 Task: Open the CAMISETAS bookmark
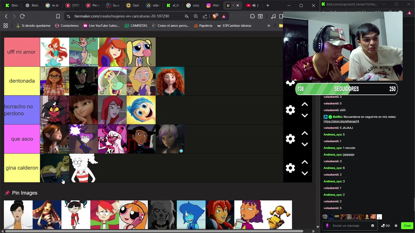coord(136,26)
